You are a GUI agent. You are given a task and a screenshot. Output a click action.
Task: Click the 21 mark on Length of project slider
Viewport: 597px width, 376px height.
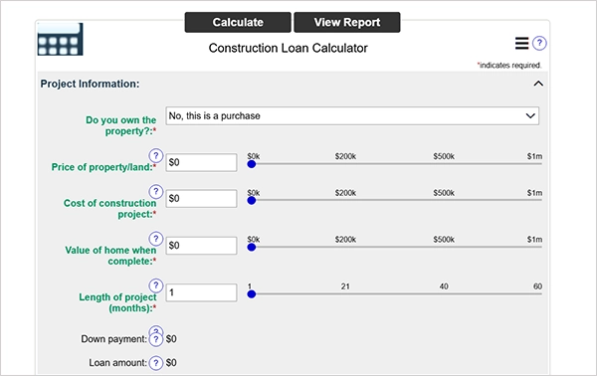[345, 286]
